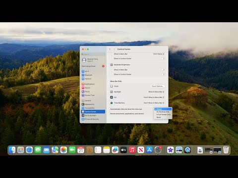Open Siri Don't Show in Menu Bar dropdown
The width and height of the screenshot is (238, 178).
154,97
